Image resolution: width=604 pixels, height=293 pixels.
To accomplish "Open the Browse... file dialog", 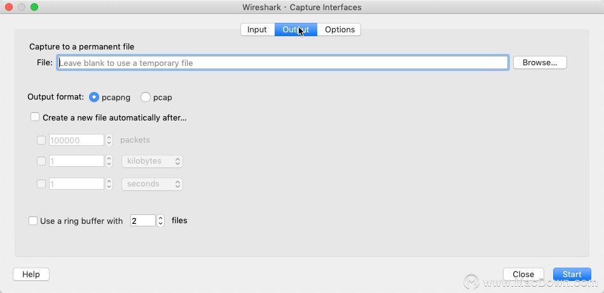I will pyautogui.click(x=540, y=63).
